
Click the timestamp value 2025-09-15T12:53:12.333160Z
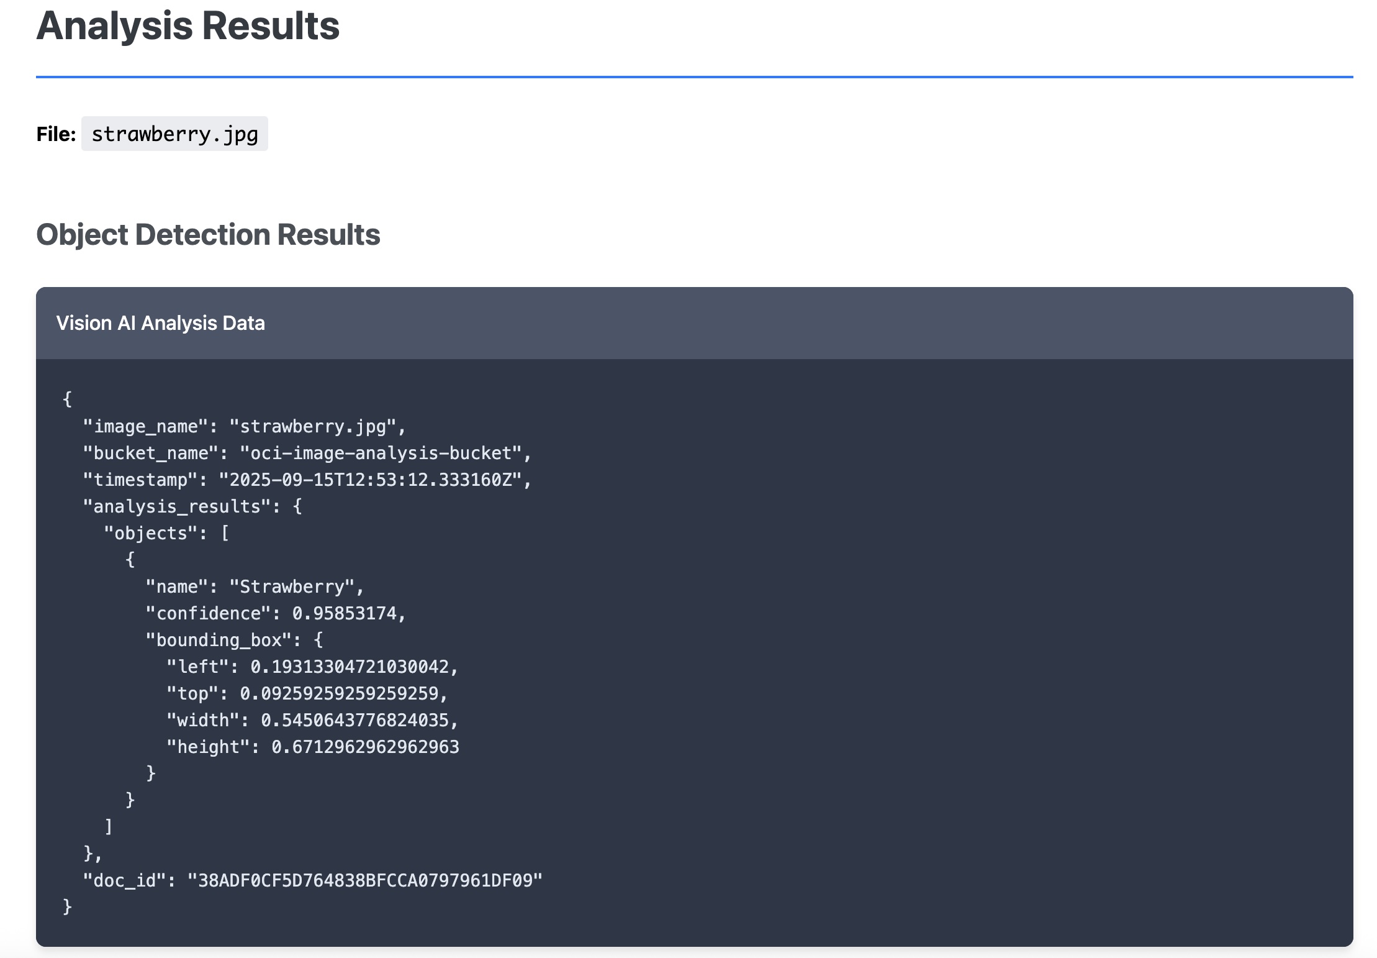pos(370,480)
